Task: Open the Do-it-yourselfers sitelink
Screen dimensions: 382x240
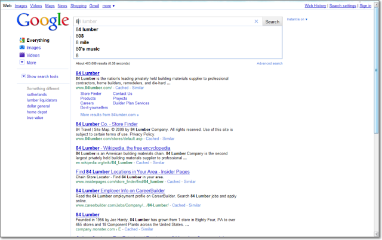Action: [94, 107]
